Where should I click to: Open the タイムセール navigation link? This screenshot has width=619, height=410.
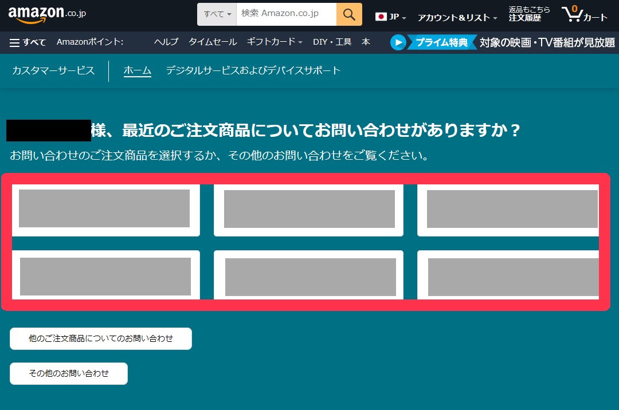[x=213, y=42]
